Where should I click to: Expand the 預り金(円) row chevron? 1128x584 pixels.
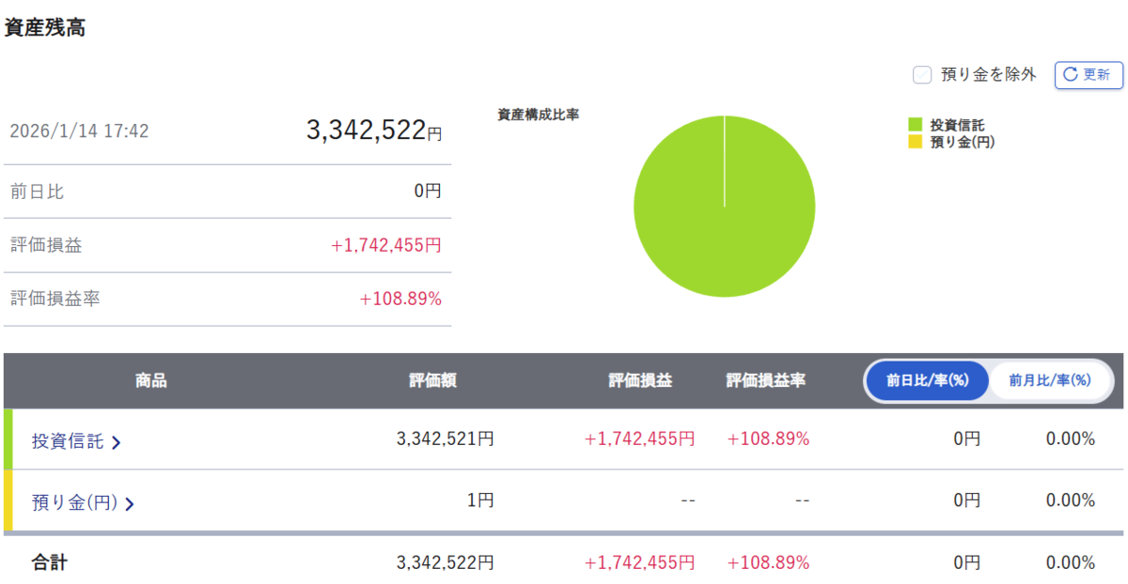(130, 504)
